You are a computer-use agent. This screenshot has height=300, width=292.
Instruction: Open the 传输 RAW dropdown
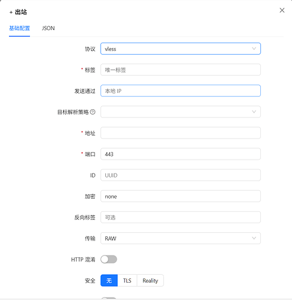click(181, 238)
